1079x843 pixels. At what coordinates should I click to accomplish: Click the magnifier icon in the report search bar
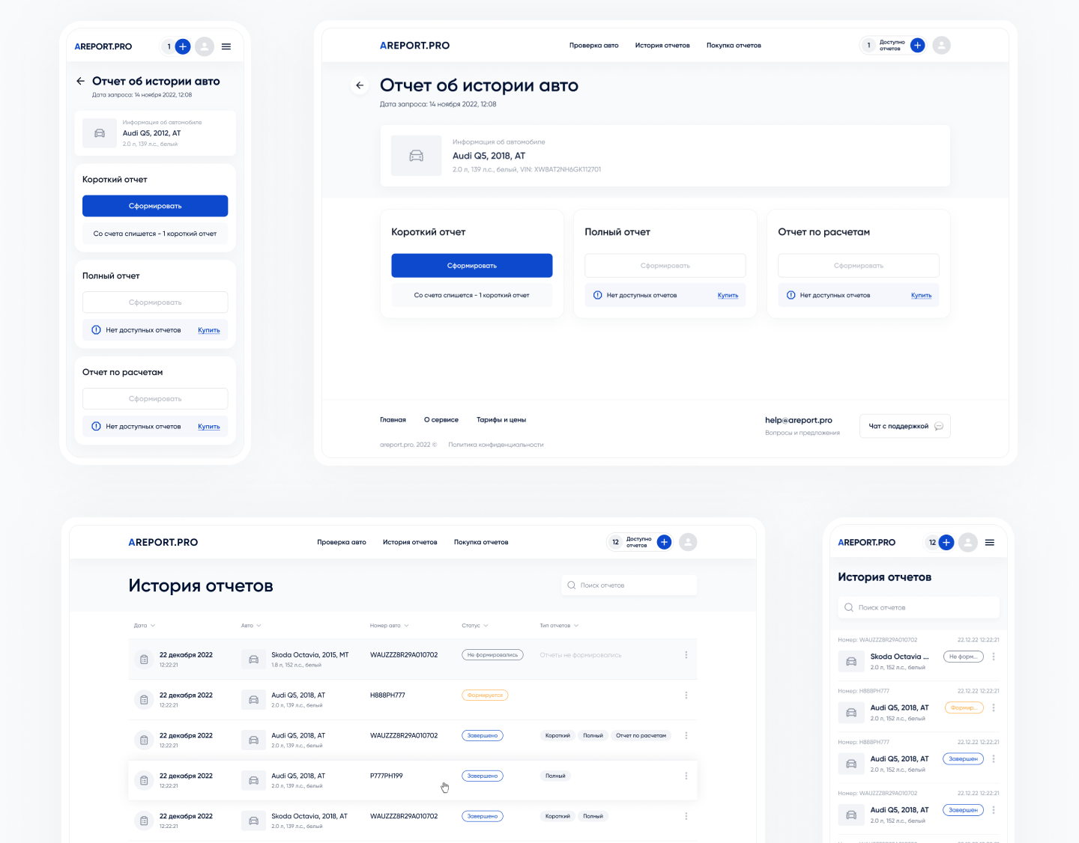(571, 585)
